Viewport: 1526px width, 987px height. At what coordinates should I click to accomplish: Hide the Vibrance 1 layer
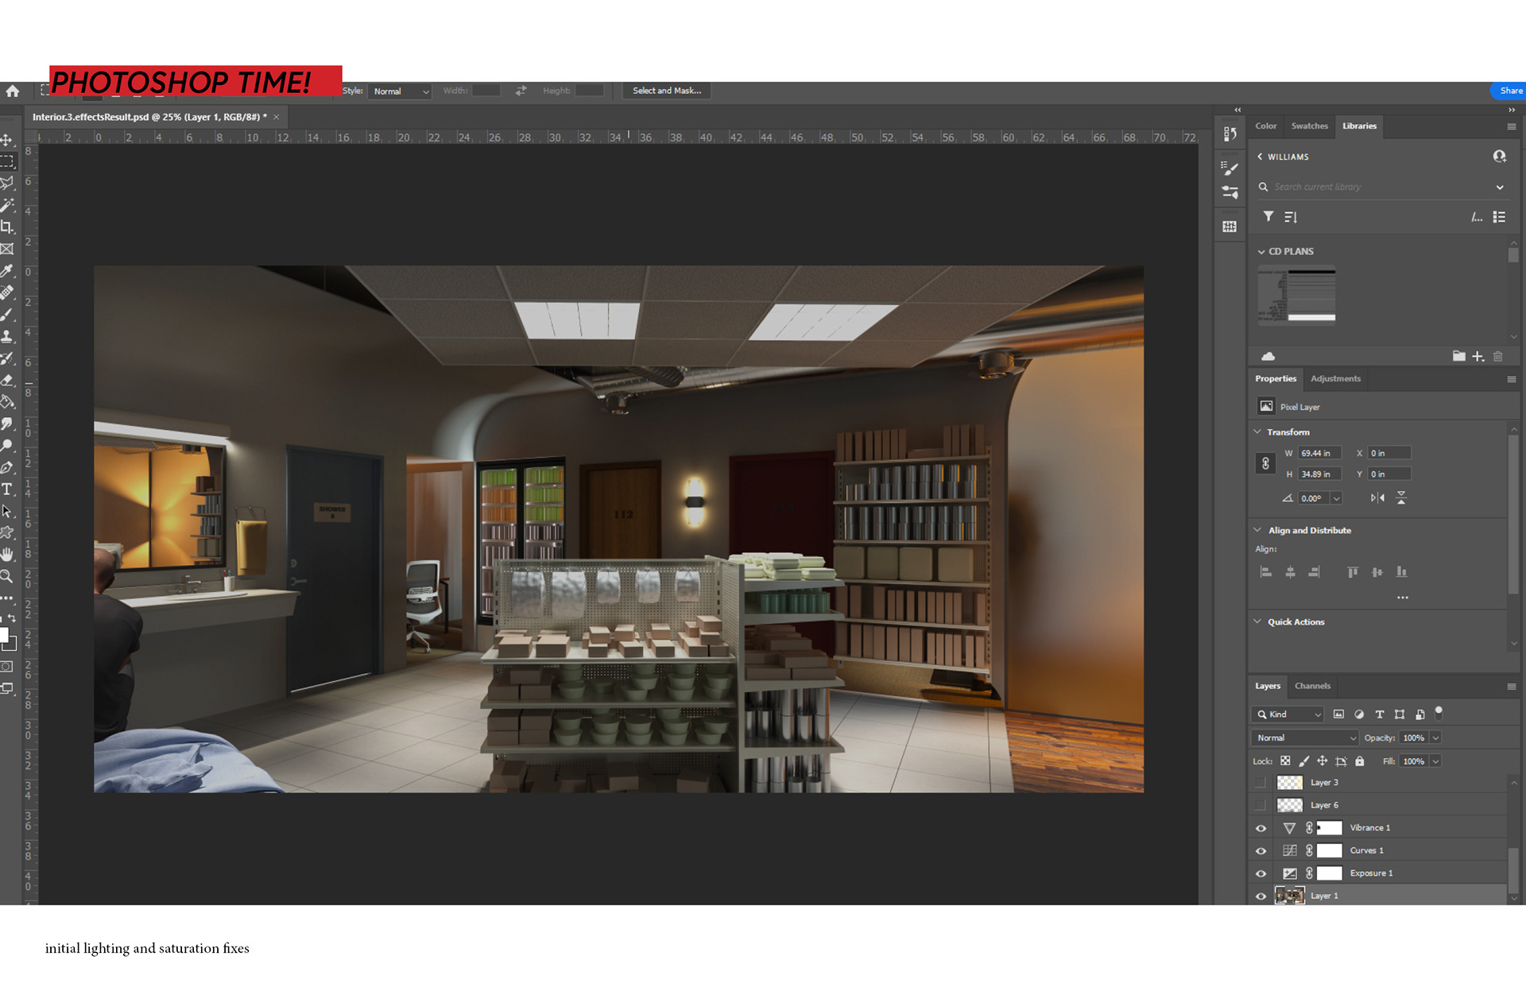click(x=1261, y=828)
